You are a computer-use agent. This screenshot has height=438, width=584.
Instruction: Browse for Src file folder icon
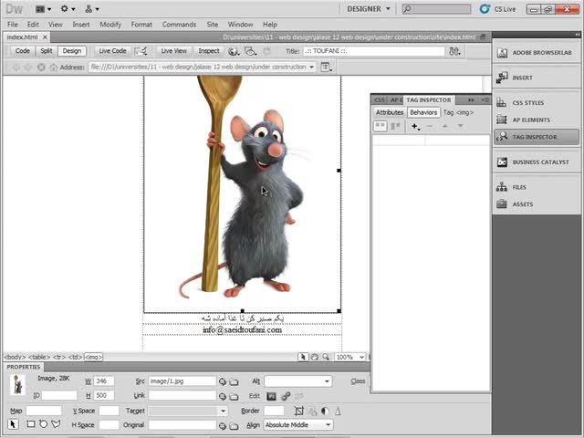click(234, 381)
